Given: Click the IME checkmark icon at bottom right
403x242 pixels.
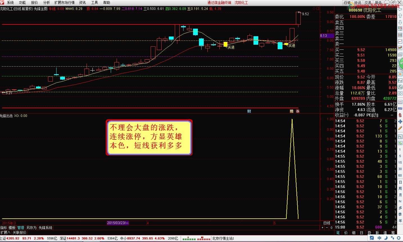Looking at the screenshot, I should [x=372, y=238].
